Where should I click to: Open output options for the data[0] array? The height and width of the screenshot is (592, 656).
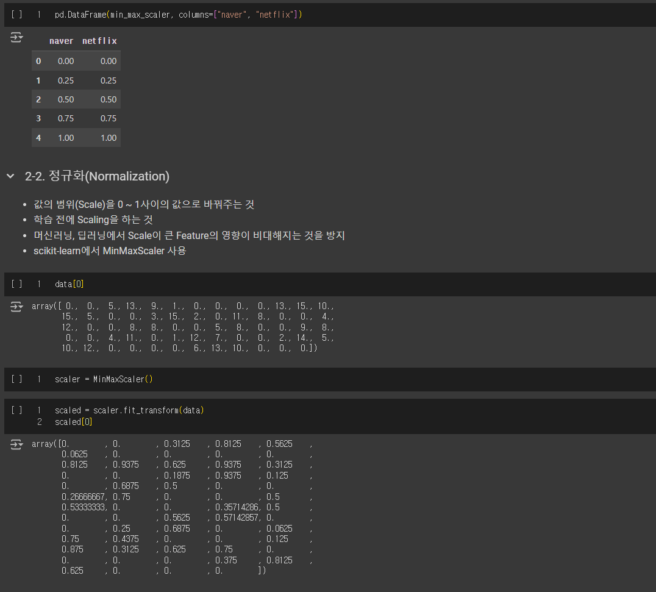[16, 307]
